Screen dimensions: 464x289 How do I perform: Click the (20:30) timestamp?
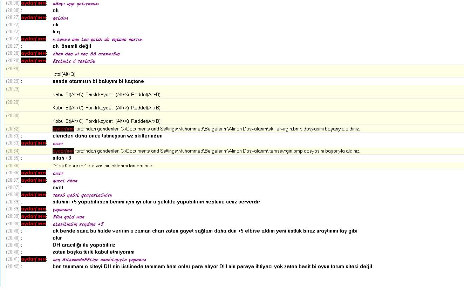click(x=13, y=116)
